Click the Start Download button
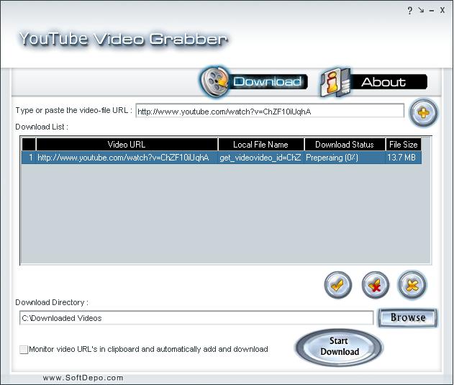This screenshot has width=454, height=385. 340,347
